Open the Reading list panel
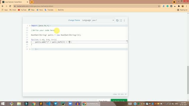 tap(182, 10)
